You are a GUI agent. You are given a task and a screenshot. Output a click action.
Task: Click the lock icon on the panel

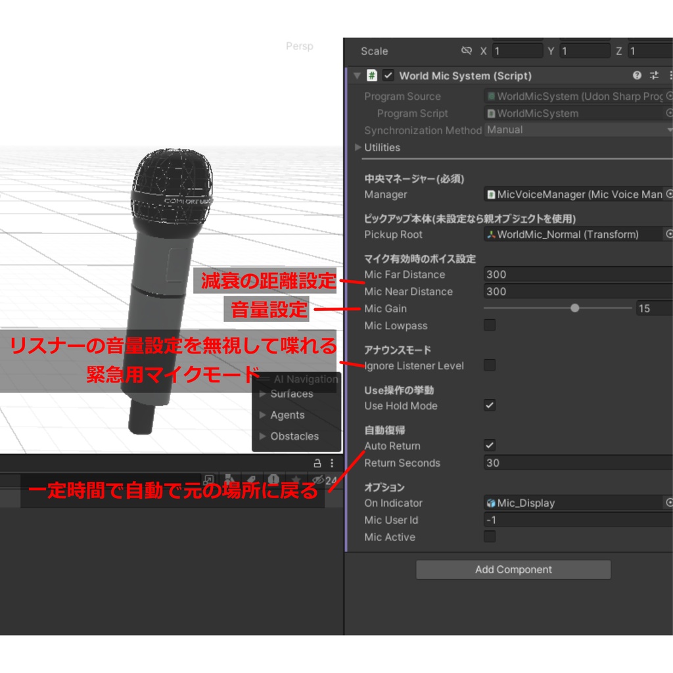pos(317,463)
